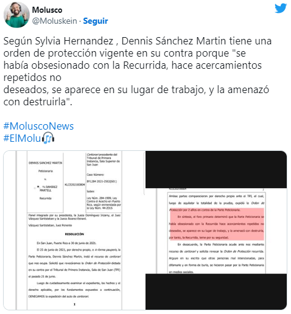
Task: Open the #ElMolu hashtag
Action: 23,138
